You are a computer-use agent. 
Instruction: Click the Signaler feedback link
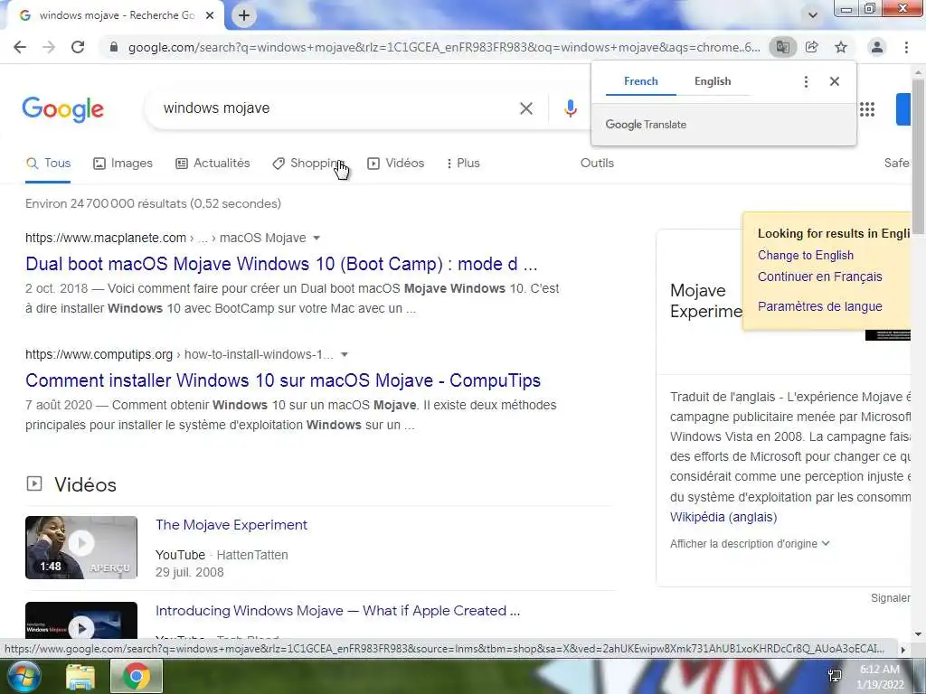(x=891, y=598)
